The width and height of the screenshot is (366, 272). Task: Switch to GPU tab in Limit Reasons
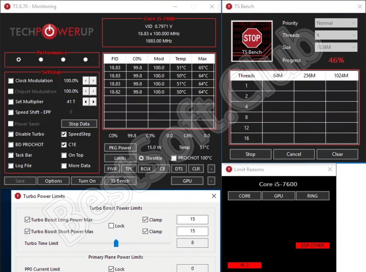278,196
